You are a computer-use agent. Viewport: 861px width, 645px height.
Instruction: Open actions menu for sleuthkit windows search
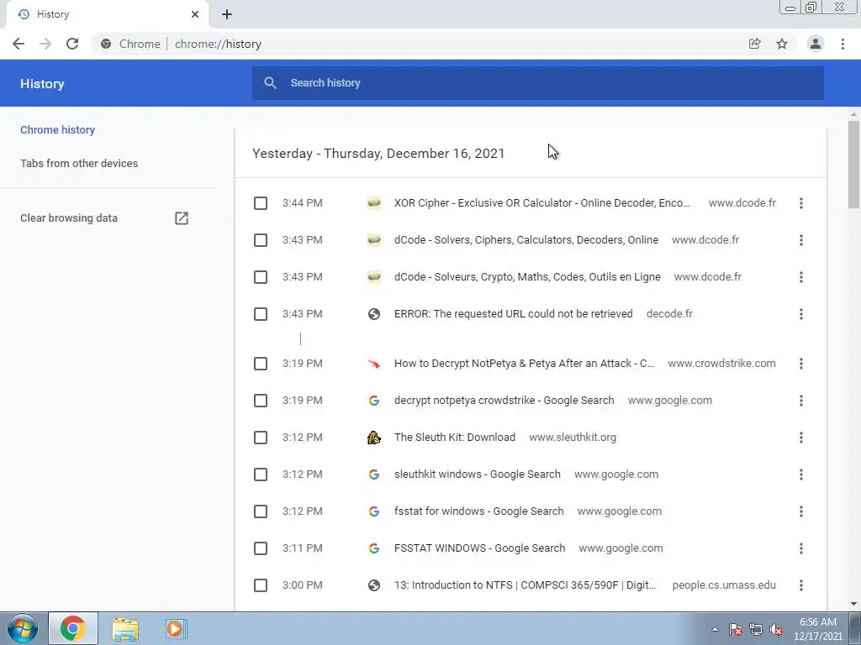click(801, 475)
